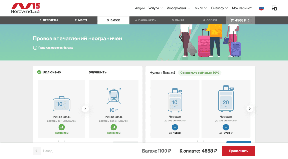Image resolution: width=288 pixels, height=159 pixels.
Task: Open the cart showing 4568 ₽
Action: coord(240,20)
